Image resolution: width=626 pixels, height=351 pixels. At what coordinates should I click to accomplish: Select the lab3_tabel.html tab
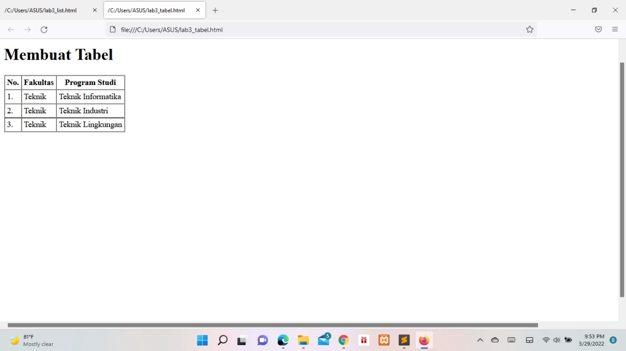(x=155, y=10)
